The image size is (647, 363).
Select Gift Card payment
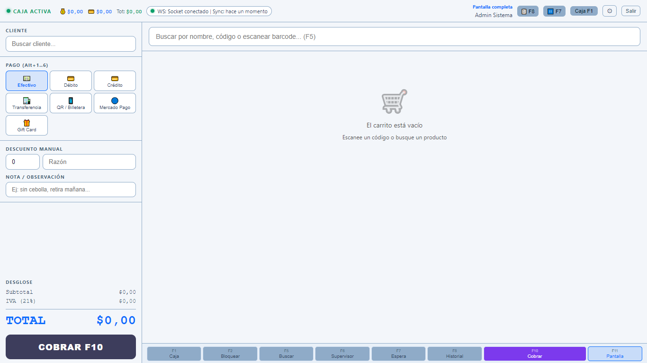tap(27, 125)
